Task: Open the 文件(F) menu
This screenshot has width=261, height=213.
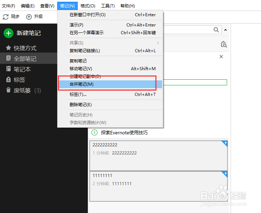Action: pos(8,6)
